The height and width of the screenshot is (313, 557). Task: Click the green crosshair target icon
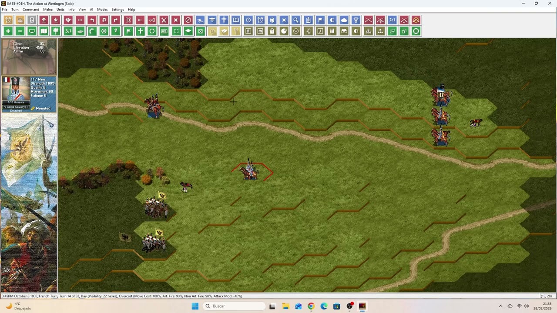pos(416,31)
